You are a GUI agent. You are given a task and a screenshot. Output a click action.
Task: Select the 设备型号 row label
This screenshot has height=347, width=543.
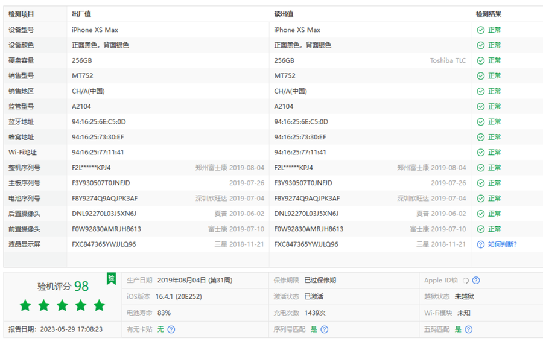coord(22,30)
